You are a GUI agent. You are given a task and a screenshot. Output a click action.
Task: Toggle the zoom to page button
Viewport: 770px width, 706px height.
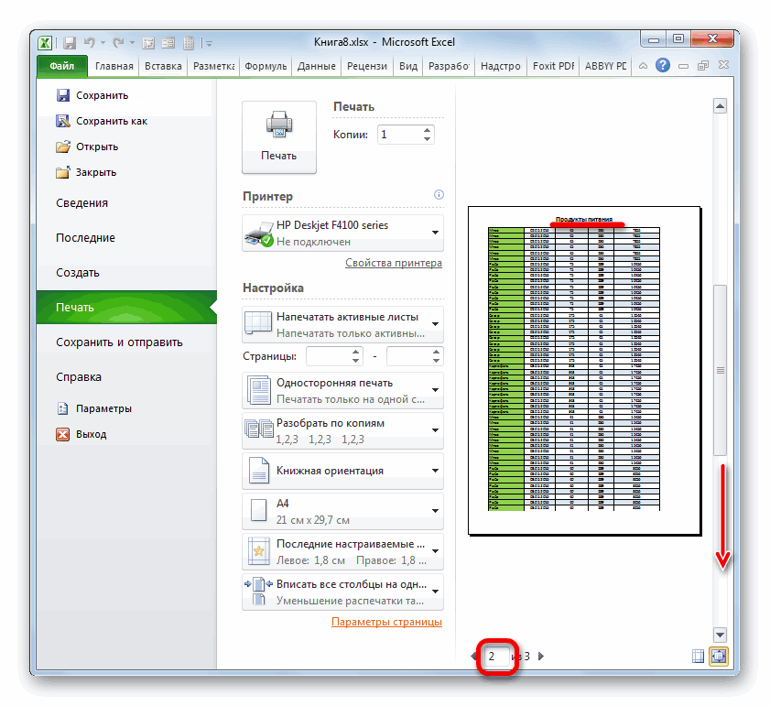click(x=718, y=656)
